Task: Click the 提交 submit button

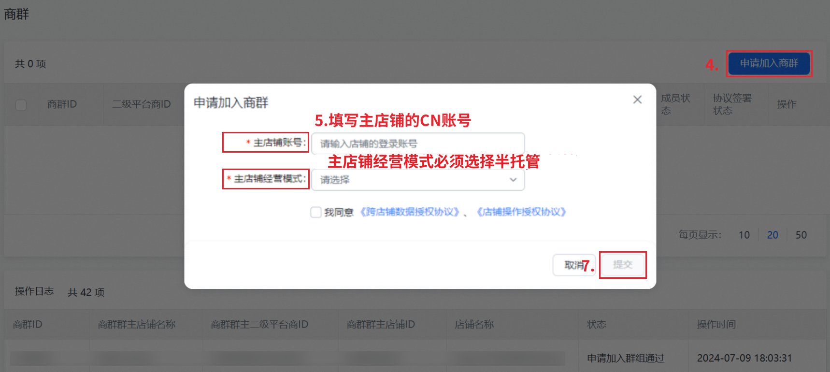Action: tap(623, 265)
